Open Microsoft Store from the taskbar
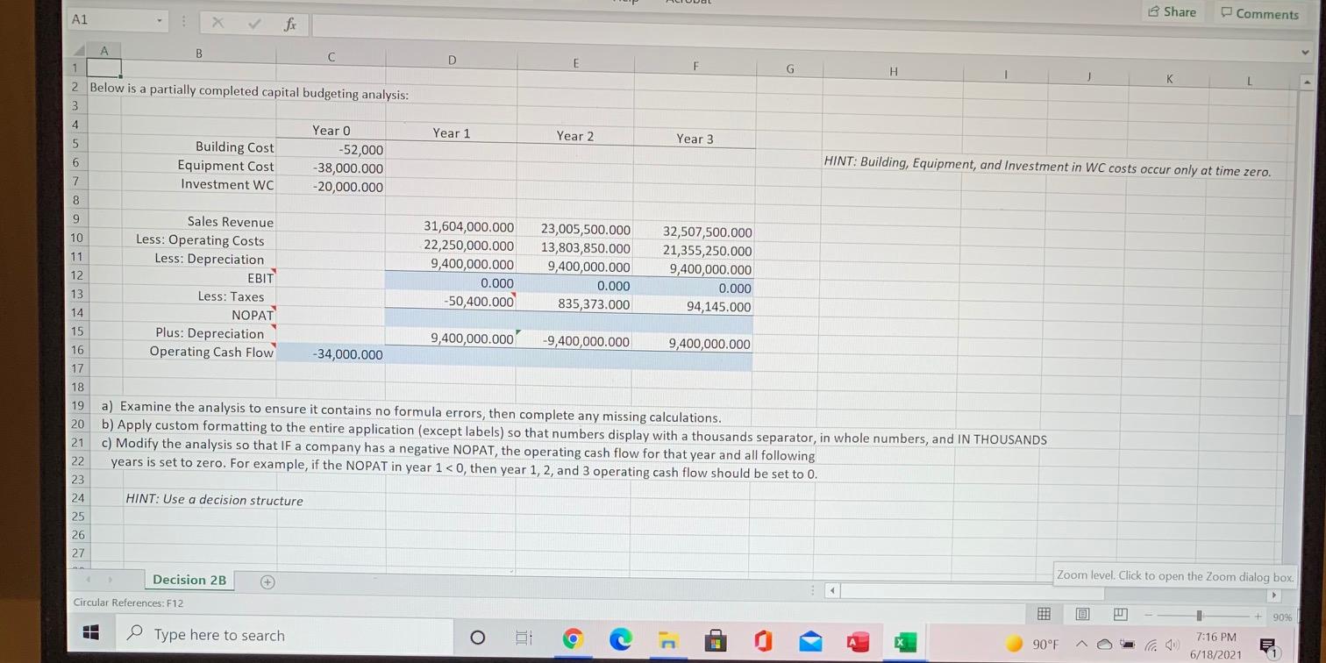This screenshot has width=1326, height=663. click(716, 641)
